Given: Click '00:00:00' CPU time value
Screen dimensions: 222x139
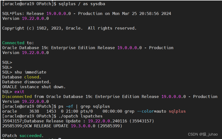Looking at the screenshot, I should pyautogui.click(x=112, y=111).
